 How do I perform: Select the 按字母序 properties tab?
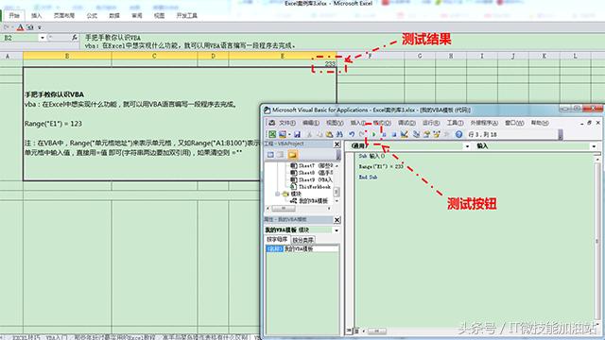coord(277,240)
